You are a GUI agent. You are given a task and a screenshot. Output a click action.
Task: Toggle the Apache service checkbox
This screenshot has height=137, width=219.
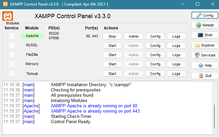tap(12, 36)
